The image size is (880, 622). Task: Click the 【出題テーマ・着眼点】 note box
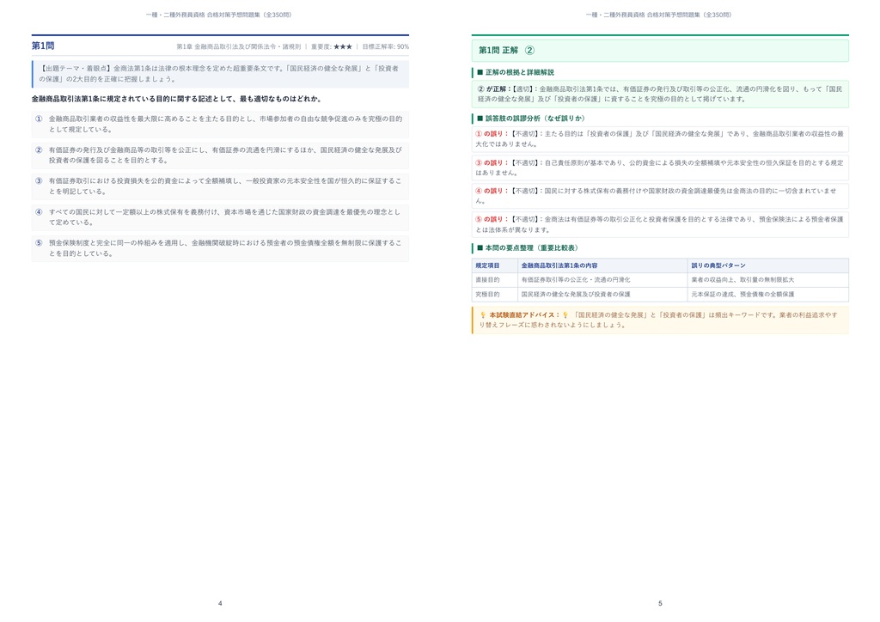pos(220,74)
